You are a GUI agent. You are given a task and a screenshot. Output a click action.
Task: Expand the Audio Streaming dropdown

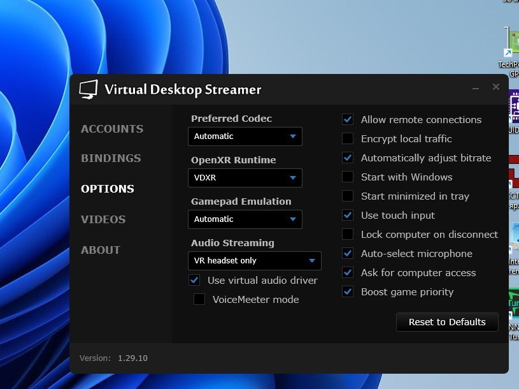click(255, 260)
